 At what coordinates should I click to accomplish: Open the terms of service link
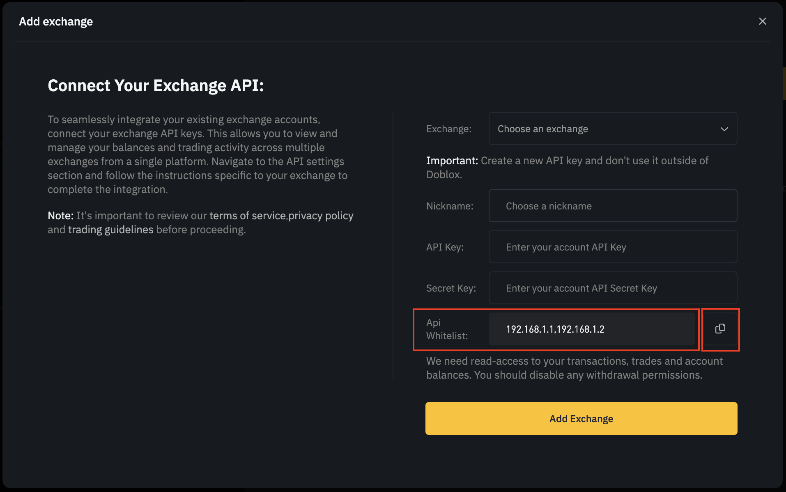247,215
